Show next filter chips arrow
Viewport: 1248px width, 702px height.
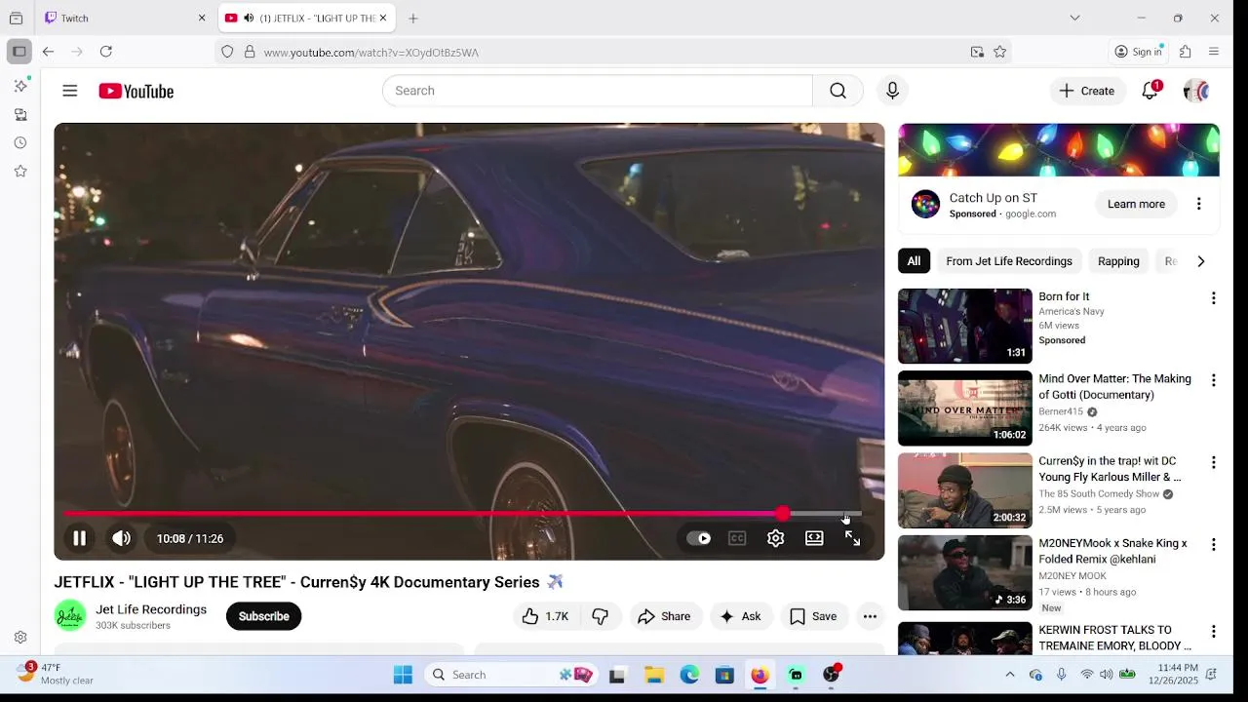point(1200,261)
